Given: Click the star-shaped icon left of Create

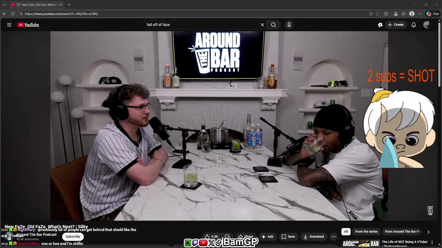Looking at the screenshot, I should coord(380,25).
